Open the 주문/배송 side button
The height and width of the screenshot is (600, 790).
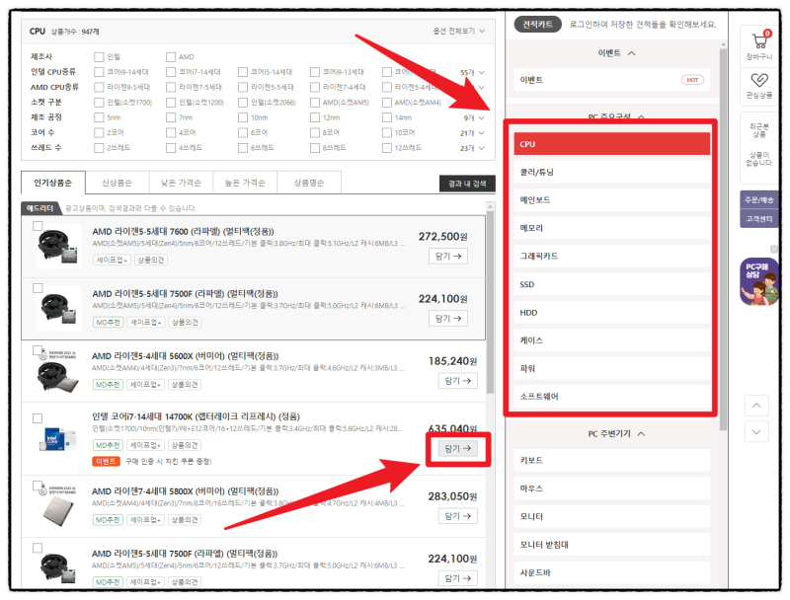759,199
